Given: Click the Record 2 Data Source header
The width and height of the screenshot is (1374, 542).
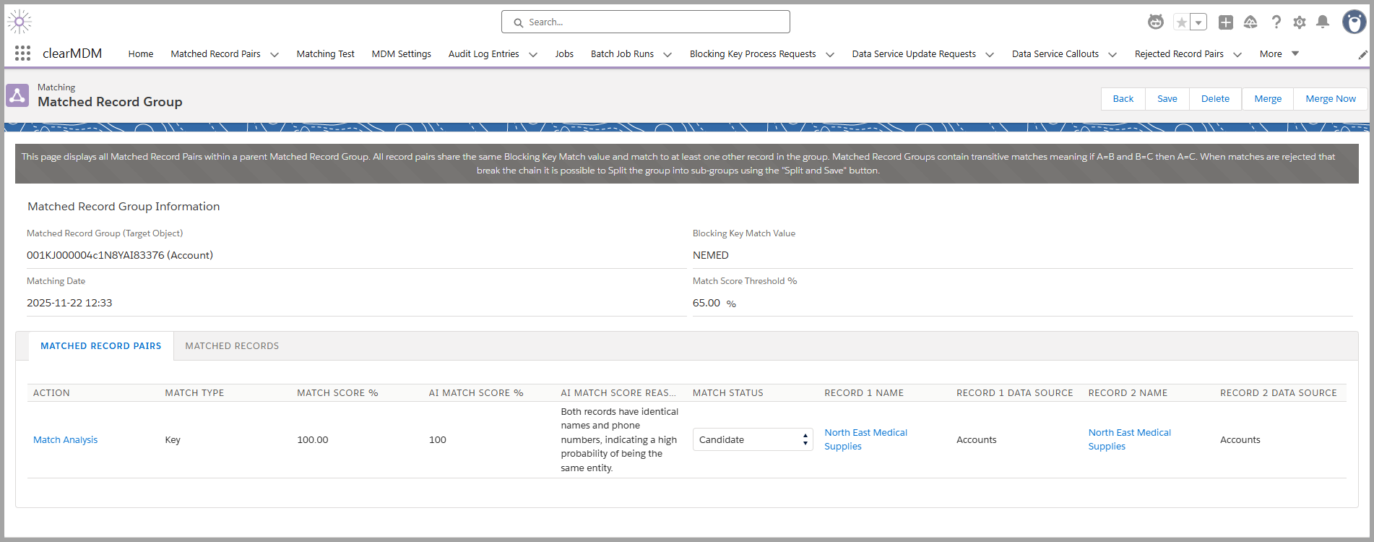Looking at the screenshot, I should coord(1278,393).
